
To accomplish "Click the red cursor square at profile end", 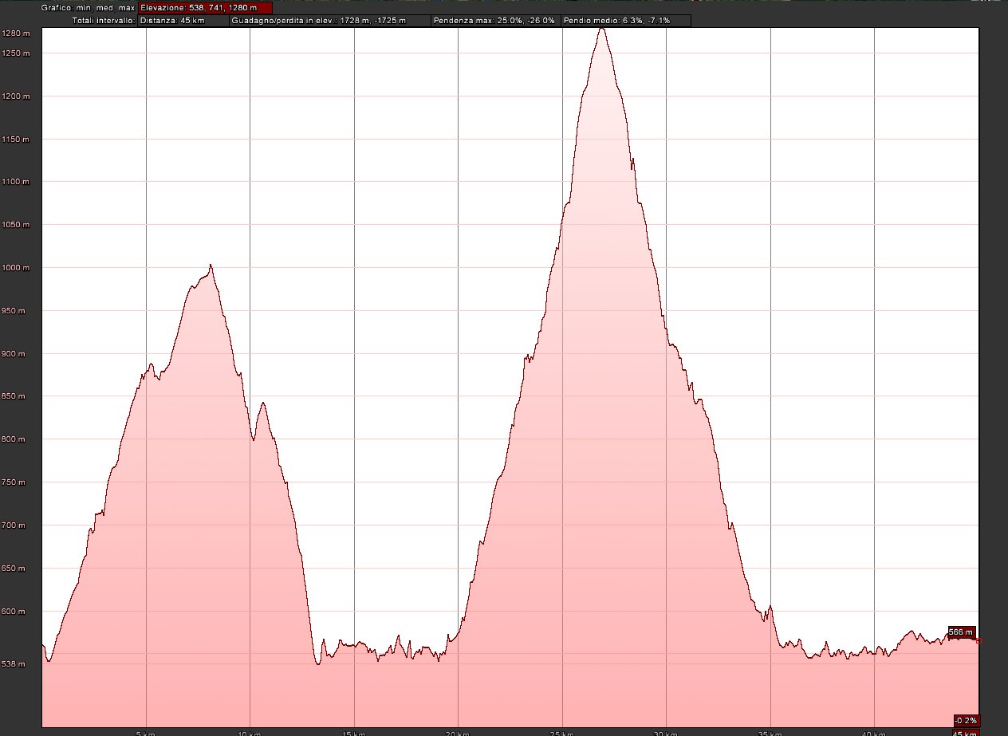I will pos(978,640).
